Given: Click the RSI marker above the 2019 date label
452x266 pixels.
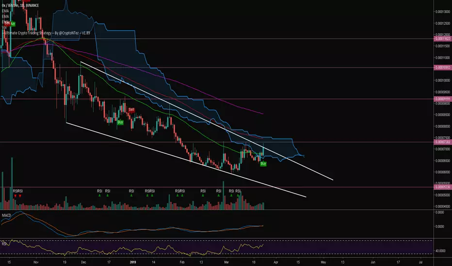Looking at the screenshot, I should (131, 191).
